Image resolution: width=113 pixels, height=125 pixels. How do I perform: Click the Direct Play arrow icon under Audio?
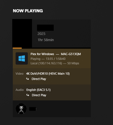tap(28, 95)
